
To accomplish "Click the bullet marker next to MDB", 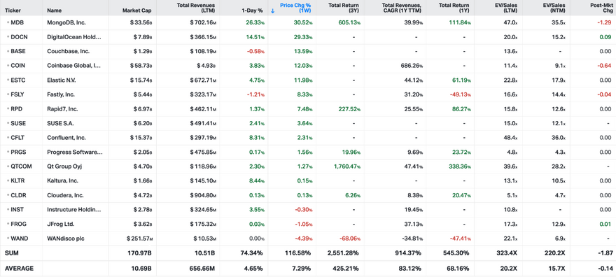I will click(x=8, y=22).
